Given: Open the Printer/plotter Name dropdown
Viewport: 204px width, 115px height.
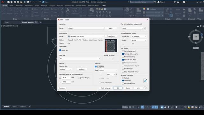Looking at the screenshot, I should [x=86, y=36].
